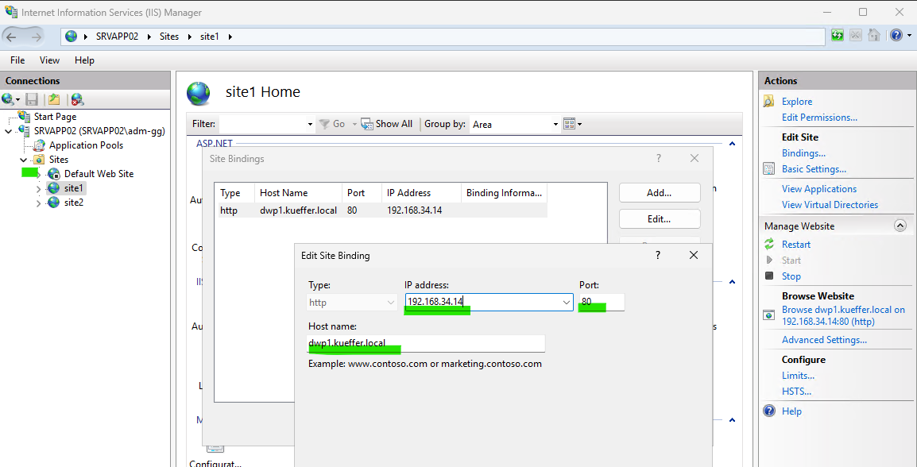This screenshot has width=917, height=467.
Task: Close the Edit Site Binding dialog
Action: [x=694, y=256]
